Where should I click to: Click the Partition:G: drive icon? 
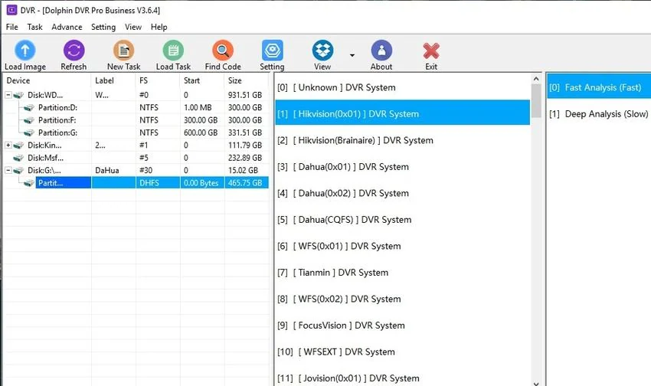tap(28, 132)
